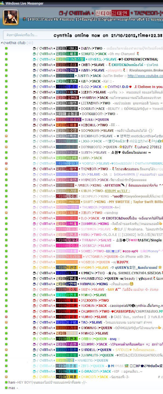Click G-DRAGON-|JACK's green status icon
The width and height of the screenshot is (163, 394).
click(x=6, y=372)
